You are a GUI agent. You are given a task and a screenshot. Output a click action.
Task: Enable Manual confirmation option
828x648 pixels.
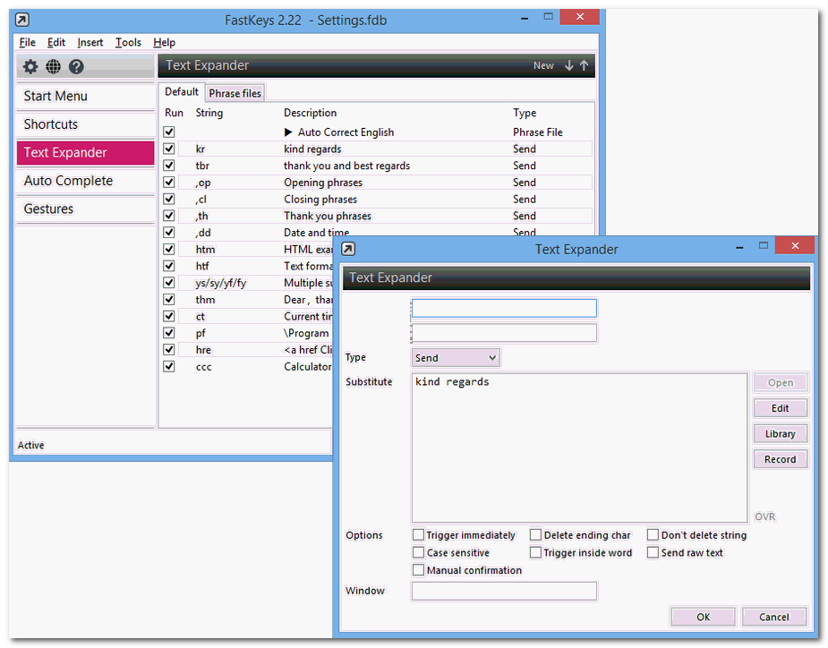[418, 570]
